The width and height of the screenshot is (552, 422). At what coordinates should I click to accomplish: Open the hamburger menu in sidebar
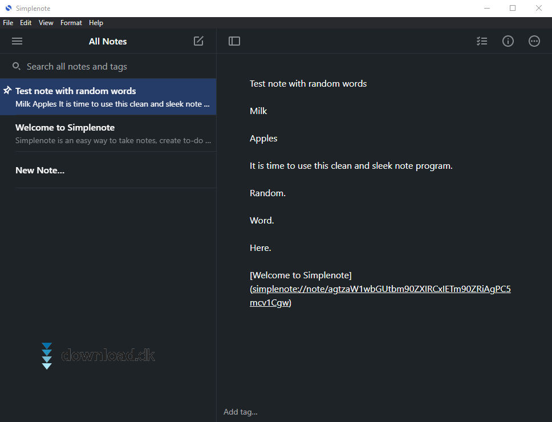17,41
